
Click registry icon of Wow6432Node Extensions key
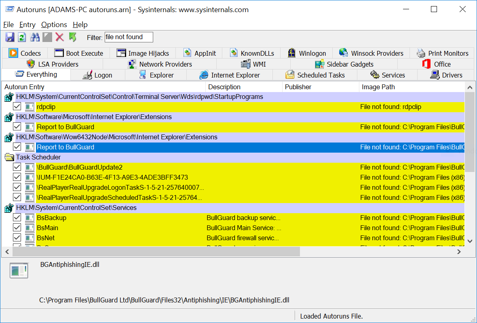9,137
